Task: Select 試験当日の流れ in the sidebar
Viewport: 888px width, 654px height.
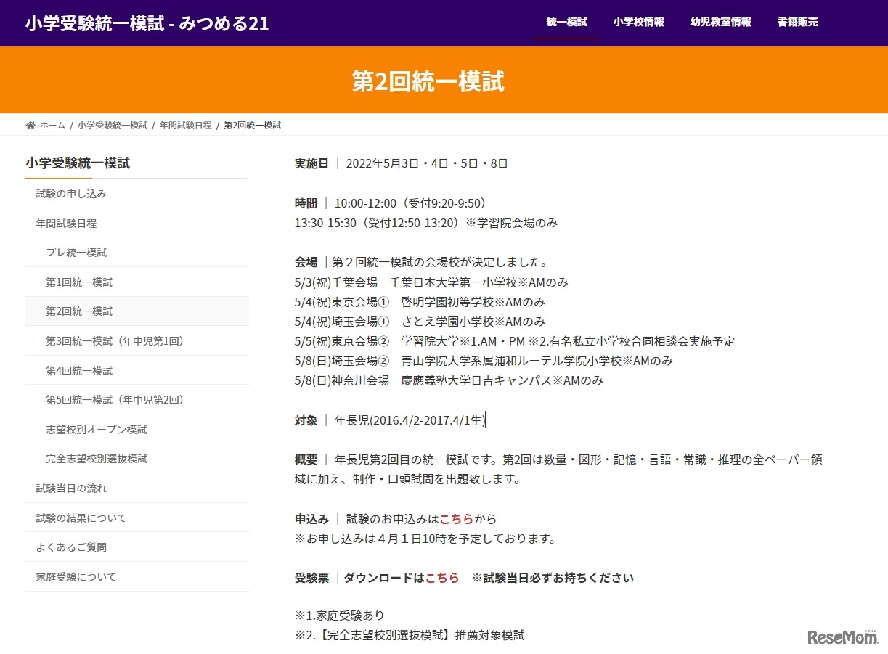Action: 71,489
